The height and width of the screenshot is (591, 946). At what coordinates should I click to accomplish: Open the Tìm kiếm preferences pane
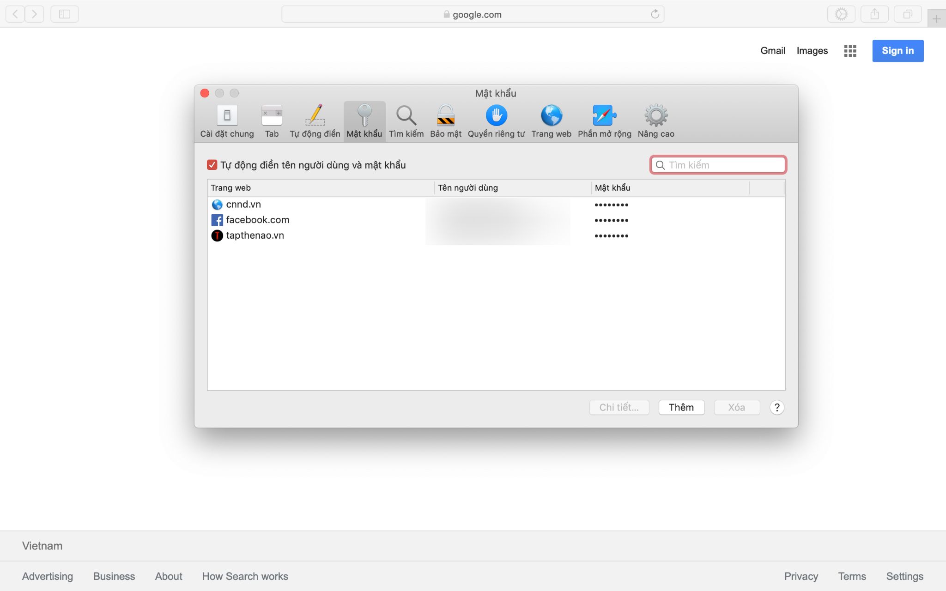point(406,121)
